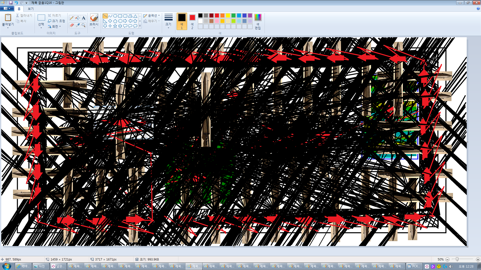Choose the Four-point star shape
The image size is (481, 270).
(110, 26)
